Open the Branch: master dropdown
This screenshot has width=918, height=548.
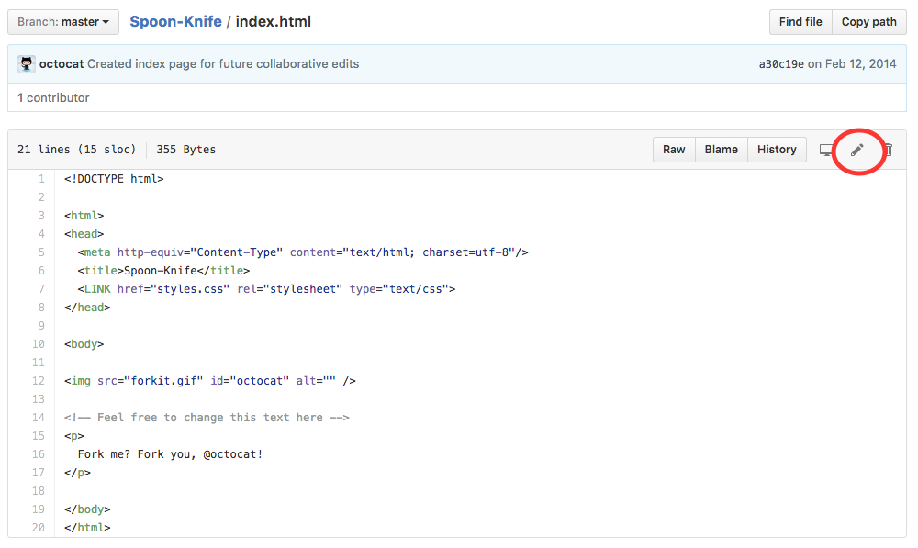(x=63, y=22)
